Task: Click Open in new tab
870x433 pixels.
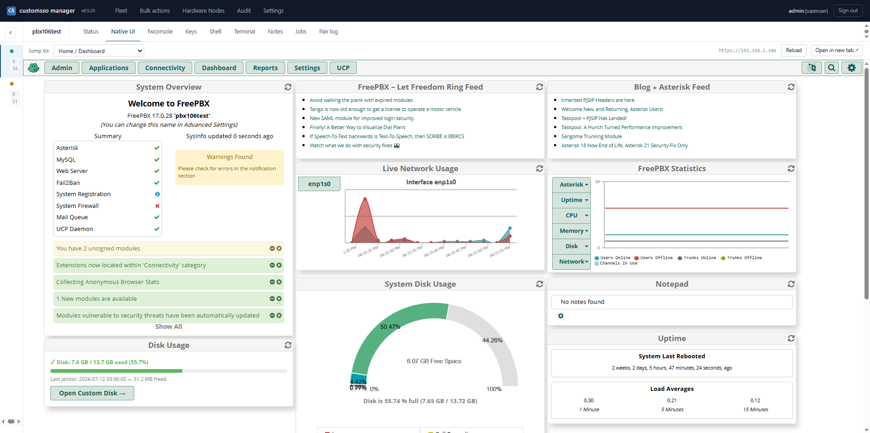Action: click(836, 50)
